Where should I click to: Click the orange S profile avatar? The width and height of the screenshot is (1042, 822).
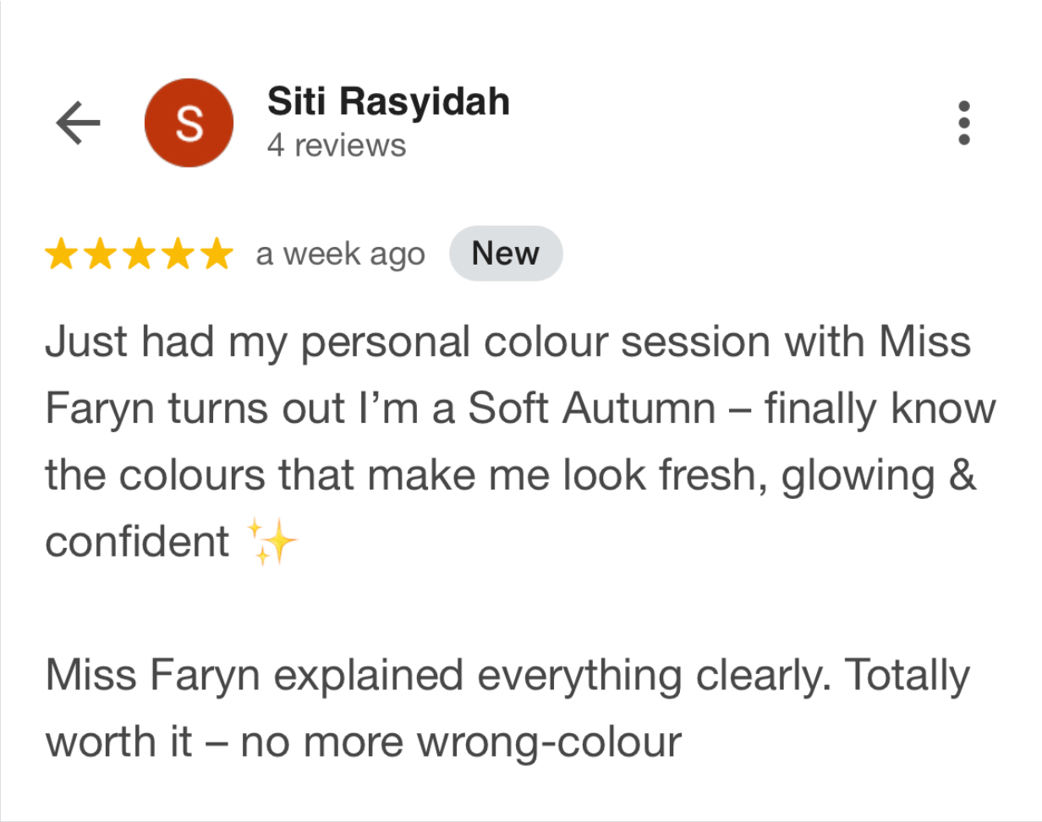click(189, 123)
